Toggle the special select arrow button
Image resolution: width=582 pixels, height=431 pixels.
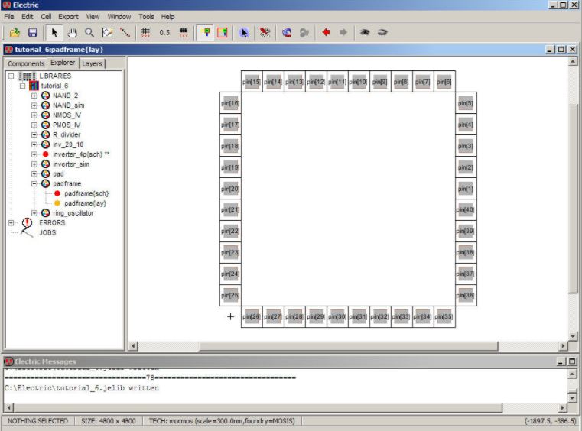coord(244,33)
